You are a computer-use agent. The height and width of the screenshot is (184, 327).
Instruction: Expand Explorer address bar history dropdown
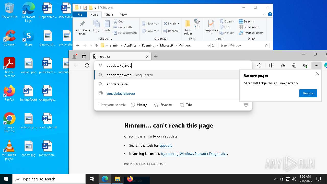point(209,45)
